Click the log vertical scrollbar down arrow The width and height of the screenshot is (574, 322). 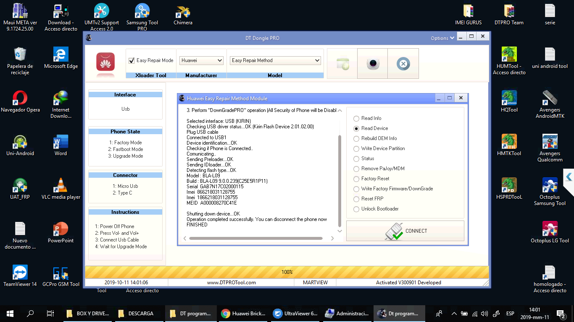pos(340,231)
